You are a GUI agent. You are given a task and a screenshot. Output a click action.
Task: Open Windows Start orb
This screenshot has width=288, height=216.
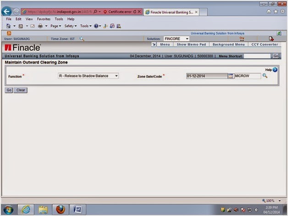(8, 210)
